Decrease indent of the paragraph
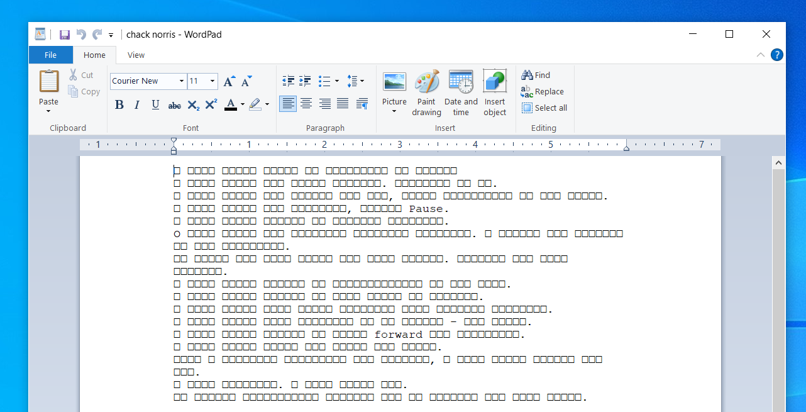This screenshot has height=412, width=806. pos(289,81)
